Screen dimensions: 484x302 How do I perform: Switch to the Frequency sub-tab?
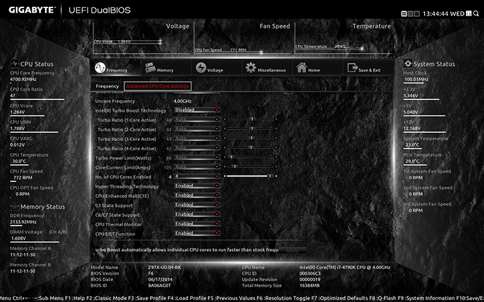coord(107,86)
